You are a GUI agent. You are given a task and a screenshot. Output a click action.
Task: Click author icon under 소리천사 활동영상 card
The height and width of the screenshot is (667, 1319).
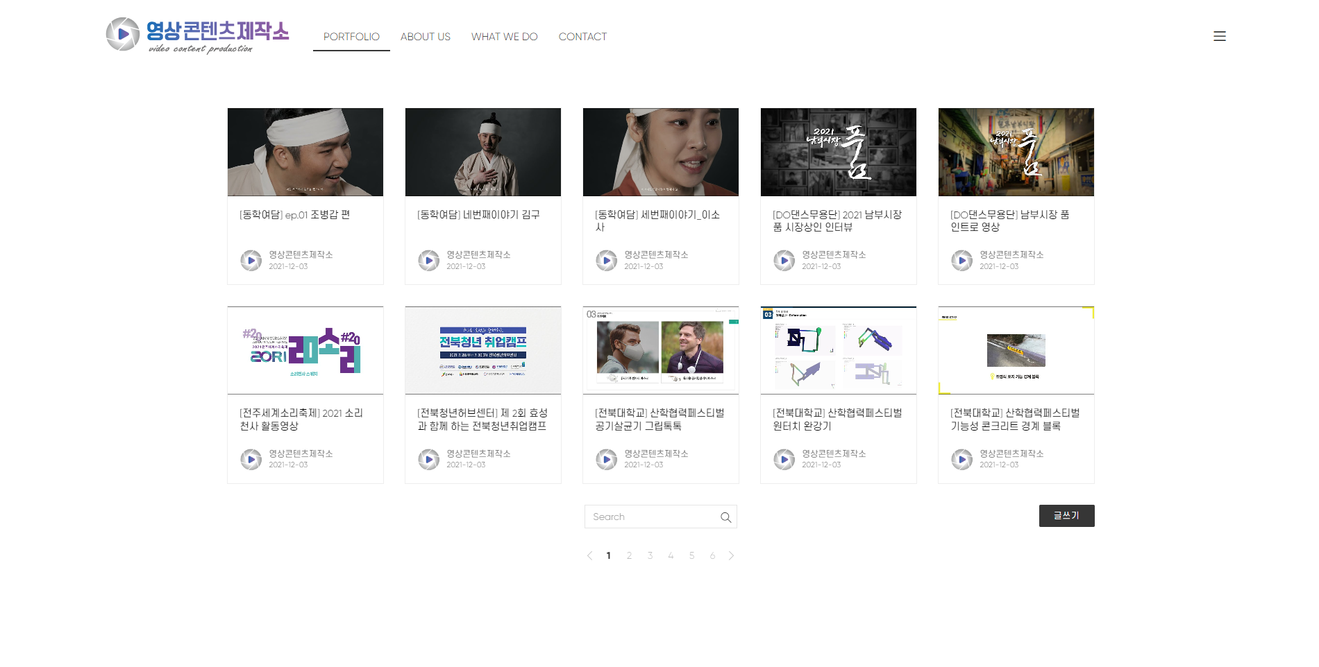point(251,459)
